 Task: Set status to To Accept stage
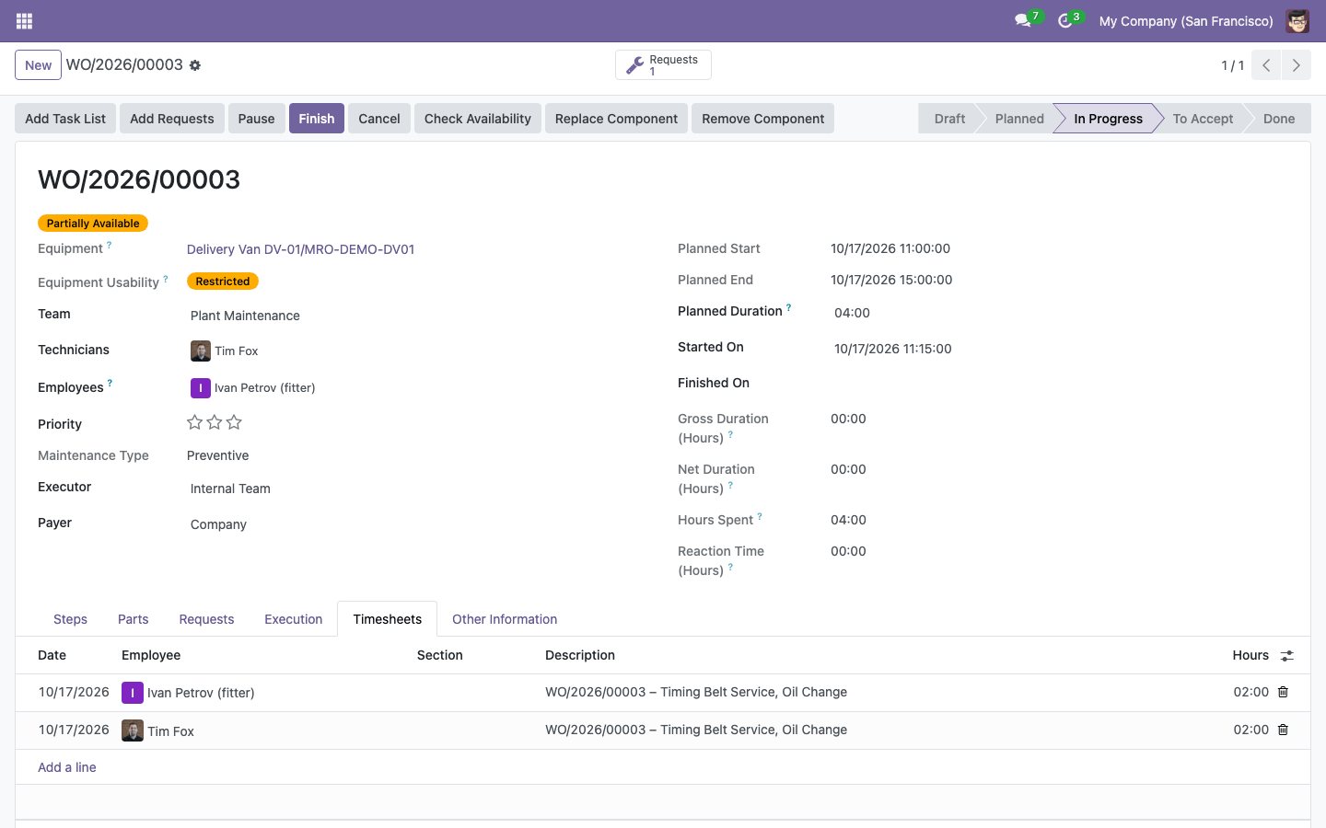[1203, 119]
